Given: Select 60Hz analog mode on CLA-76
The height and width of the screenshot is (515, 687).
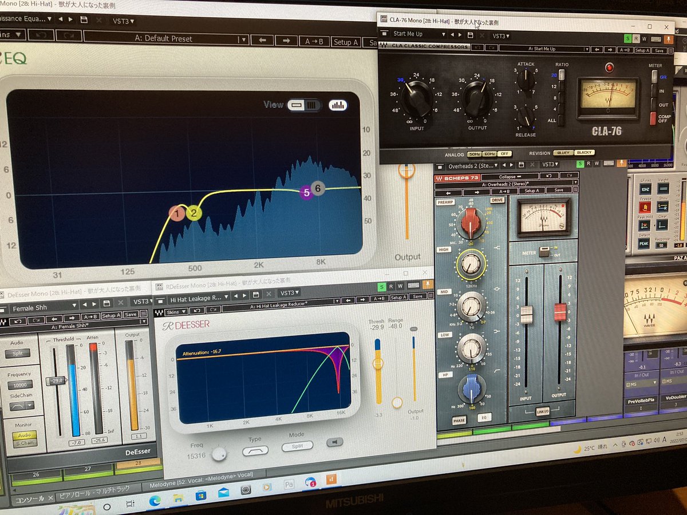Looking at the screenshot, I should [489, 154].
